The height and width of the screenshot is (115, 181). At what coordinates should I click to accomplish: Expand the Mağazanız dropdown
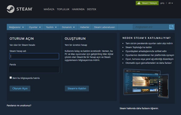[16, 27]
